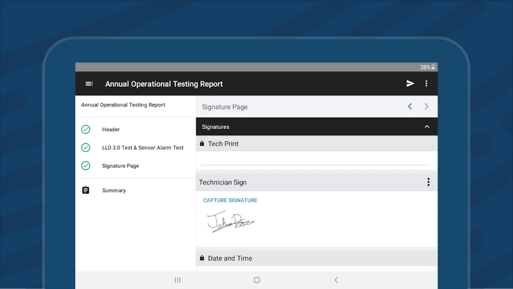Open the hamburger navigation menu

coord(89,84)
